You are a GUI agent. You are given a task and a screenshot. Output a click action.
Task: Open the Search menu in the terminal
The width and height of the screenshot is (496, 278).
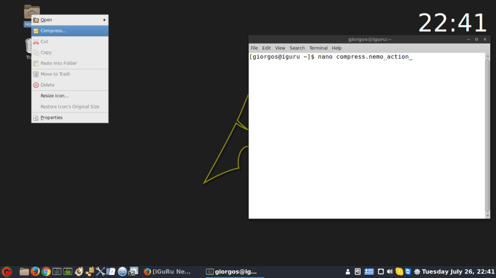pos(297,48)
